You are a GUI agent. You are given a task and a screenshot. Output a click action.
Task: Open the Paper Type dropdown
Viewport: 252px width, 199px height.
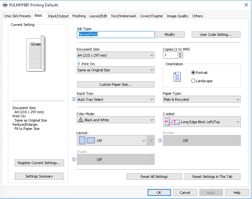pos(202,99)
